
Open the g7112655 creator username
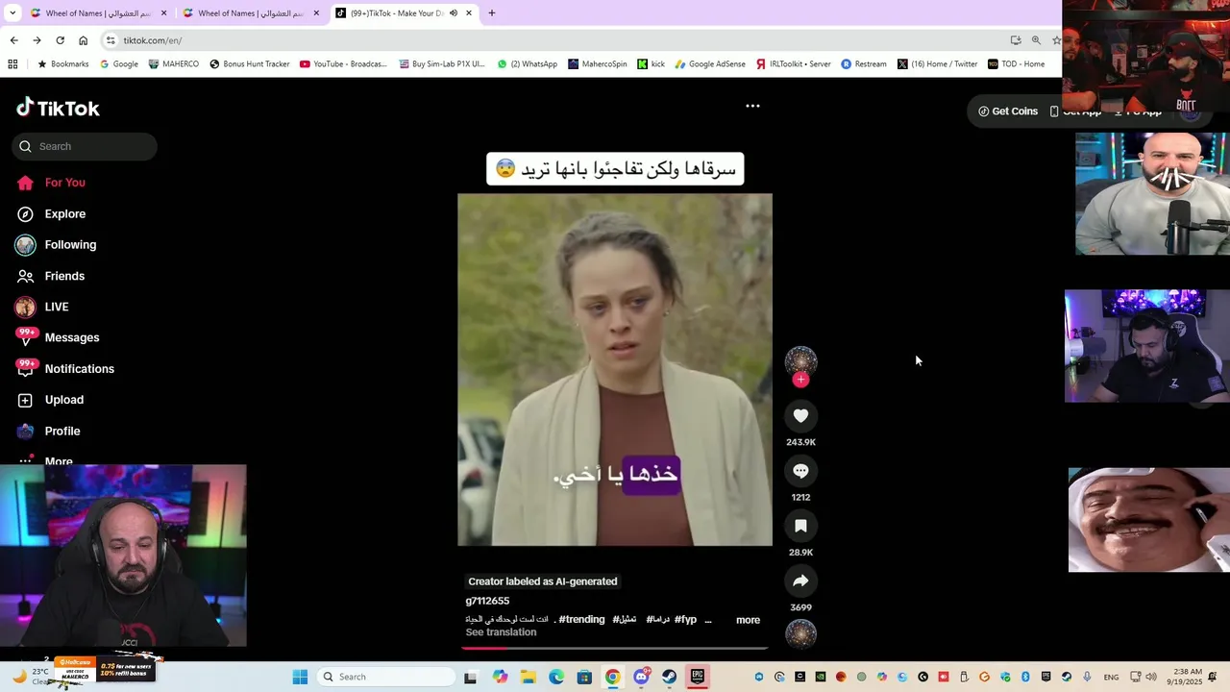point(487,601)
